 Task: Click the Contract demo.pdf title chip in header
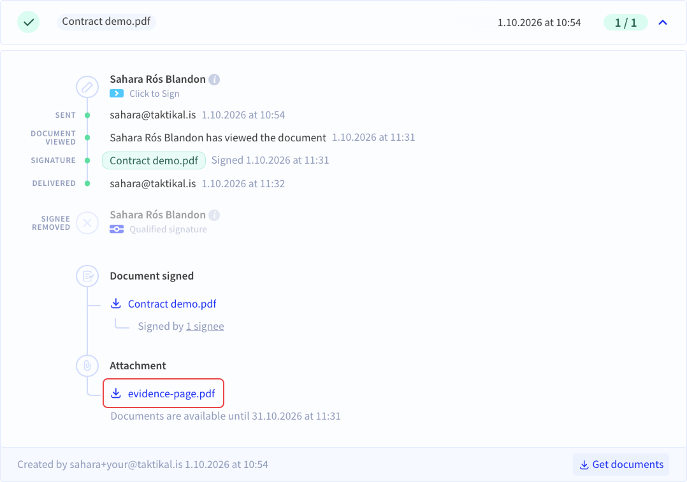click(x=106, y=22)
